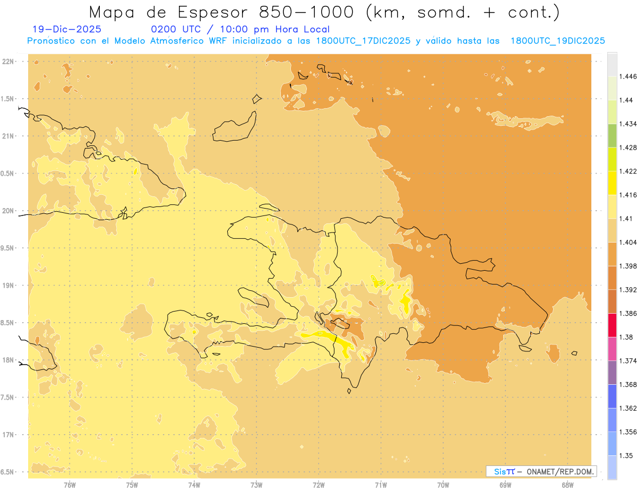Click the colorbar value 1.416
637x492 pixels.
pyautogui.click(x=628, y=195)
